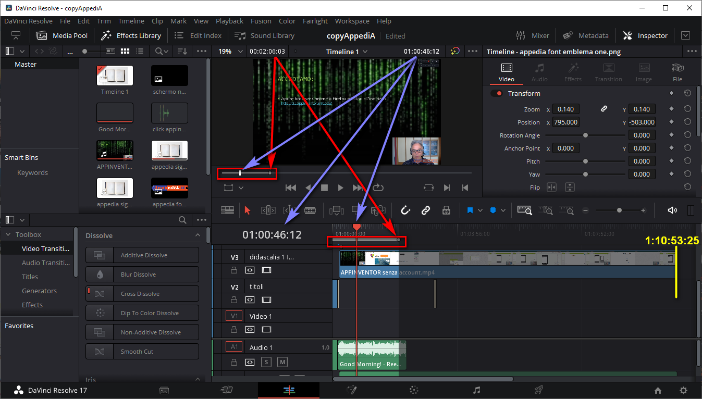Click Go To Previous Edit icon
The image size is (702, 399).
(465, 188)
